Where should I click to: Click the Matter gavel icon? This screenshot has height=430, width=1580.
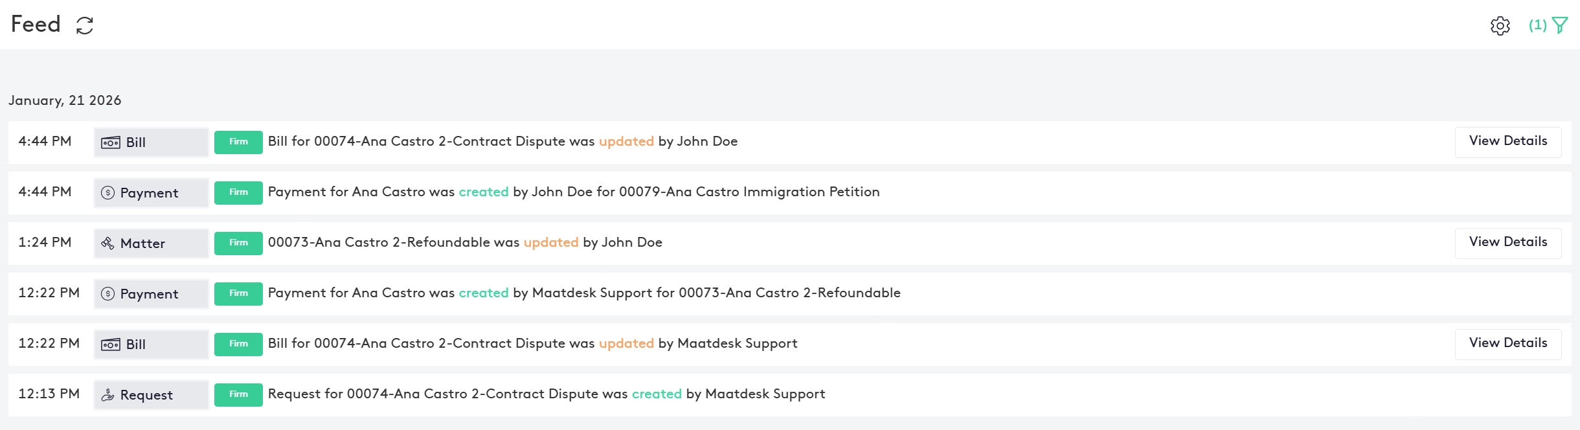(107, 243)
